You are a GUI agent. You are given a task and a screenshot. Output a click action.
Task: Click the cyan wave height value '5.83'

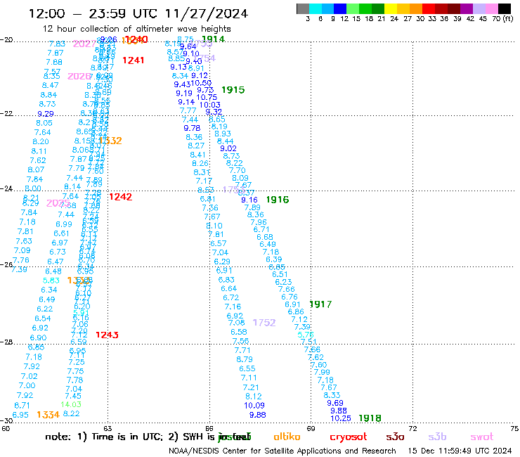(51, 281)
